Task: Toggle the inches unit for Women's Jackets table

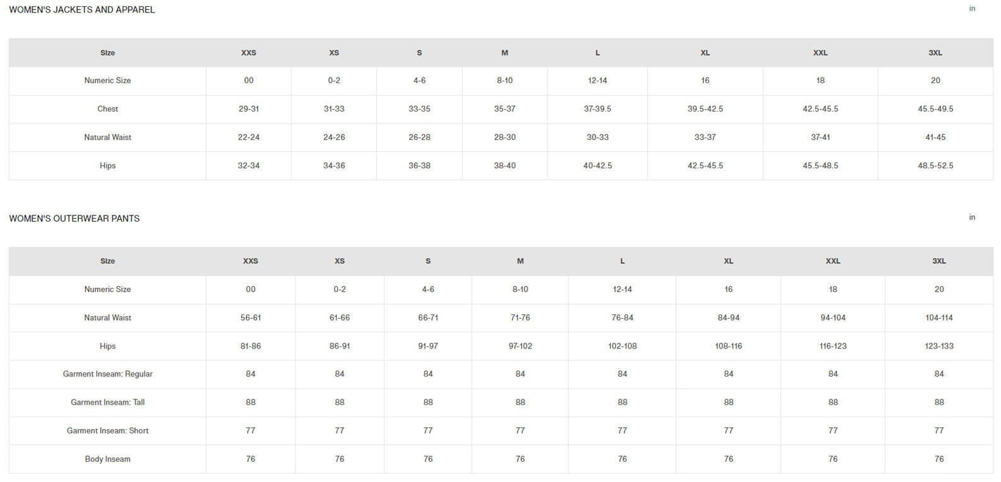Action: [x=971, y=9]
